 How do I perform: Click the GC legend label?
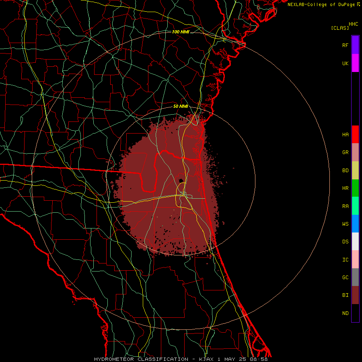click(x=345, y=277)
